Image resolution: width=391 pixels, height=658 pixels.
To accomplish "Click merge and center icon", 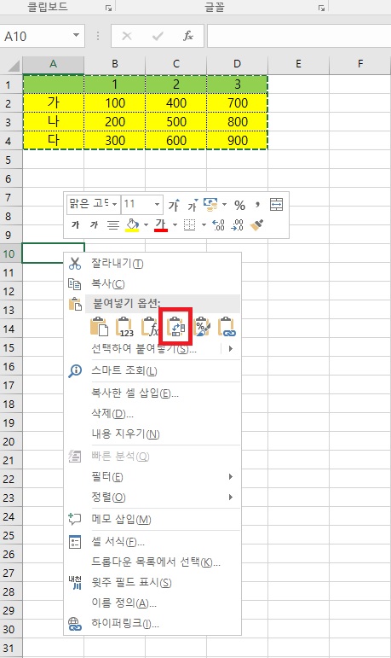I will click(x=276, y=205).
